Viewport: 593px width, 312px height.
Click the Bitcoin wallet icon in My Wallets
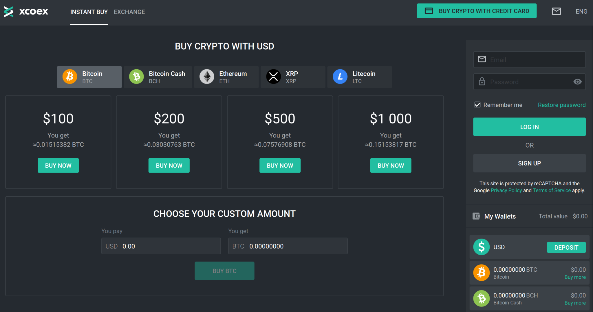pos(481,273)
